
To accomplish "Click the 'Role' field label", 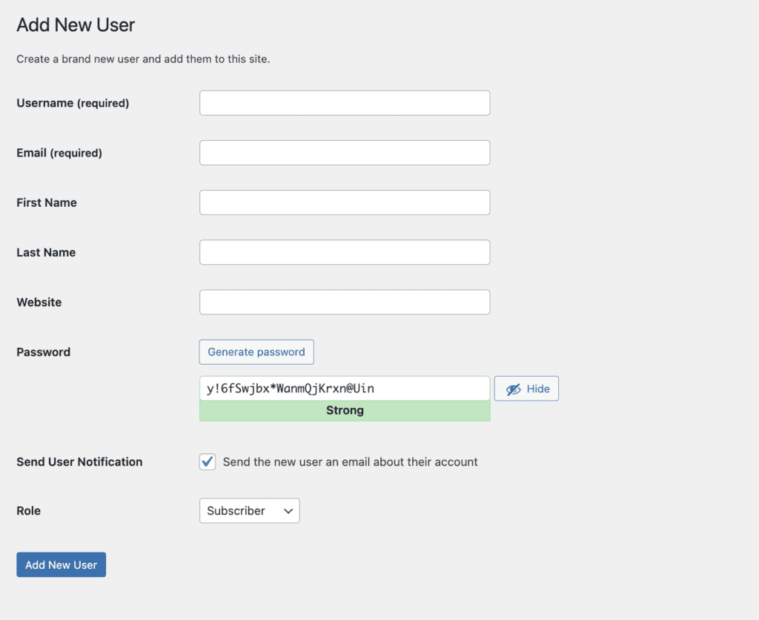I will point(29,511).
